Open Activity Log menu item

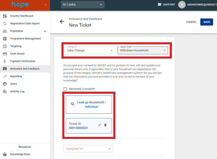pos(25,92)
